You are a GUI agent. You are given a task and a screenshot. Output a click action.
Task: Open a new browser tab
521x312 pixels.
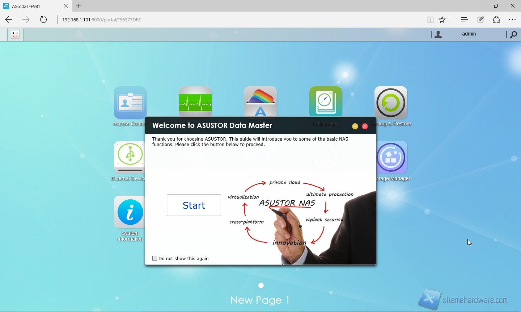point(79,6)
